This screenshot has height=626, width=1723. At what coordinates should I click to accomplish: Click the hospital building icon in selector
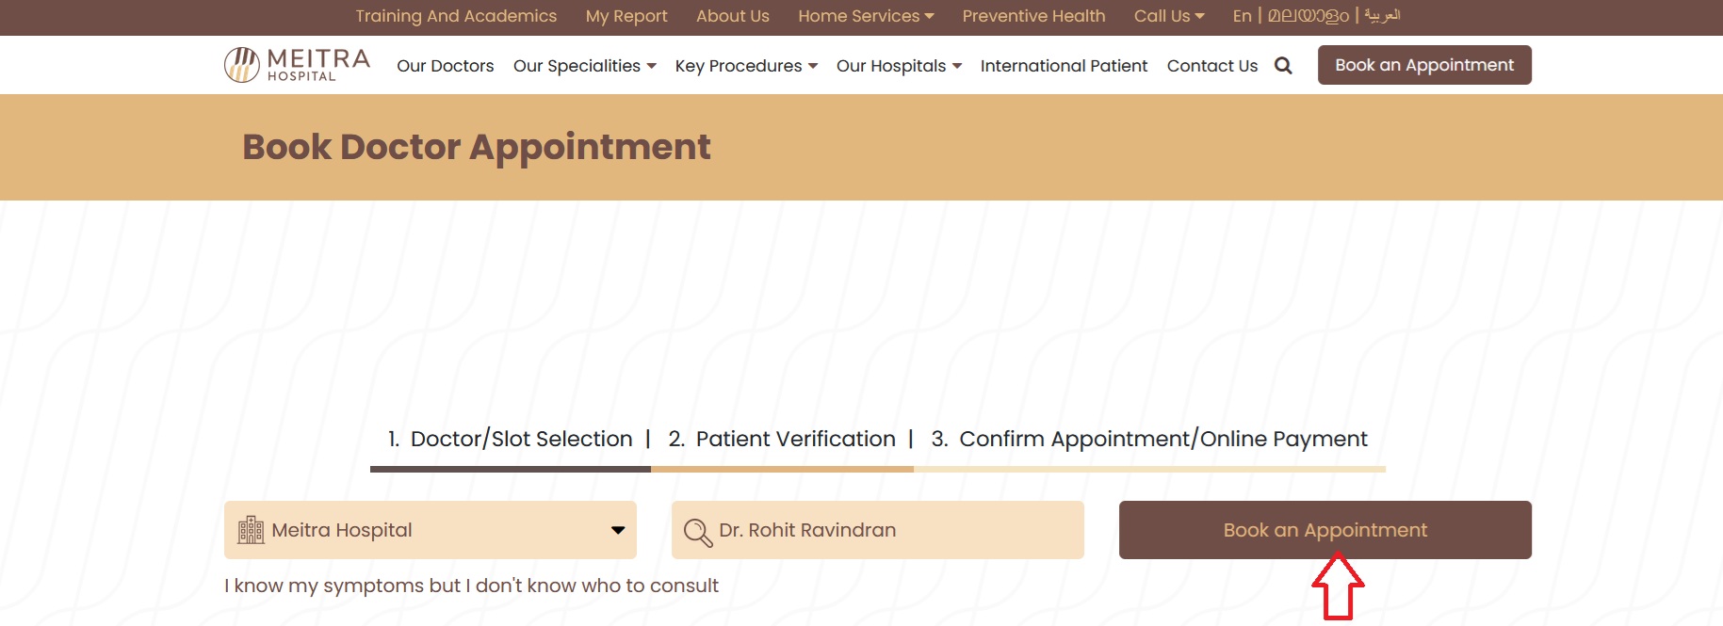tap(251, 530)
